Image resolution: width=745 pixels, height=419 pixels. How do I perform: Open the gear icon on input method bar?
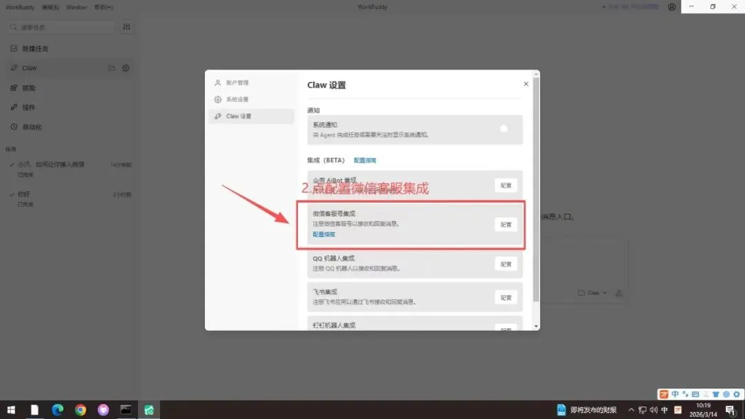pyautogui.click(x=737, y=394)
